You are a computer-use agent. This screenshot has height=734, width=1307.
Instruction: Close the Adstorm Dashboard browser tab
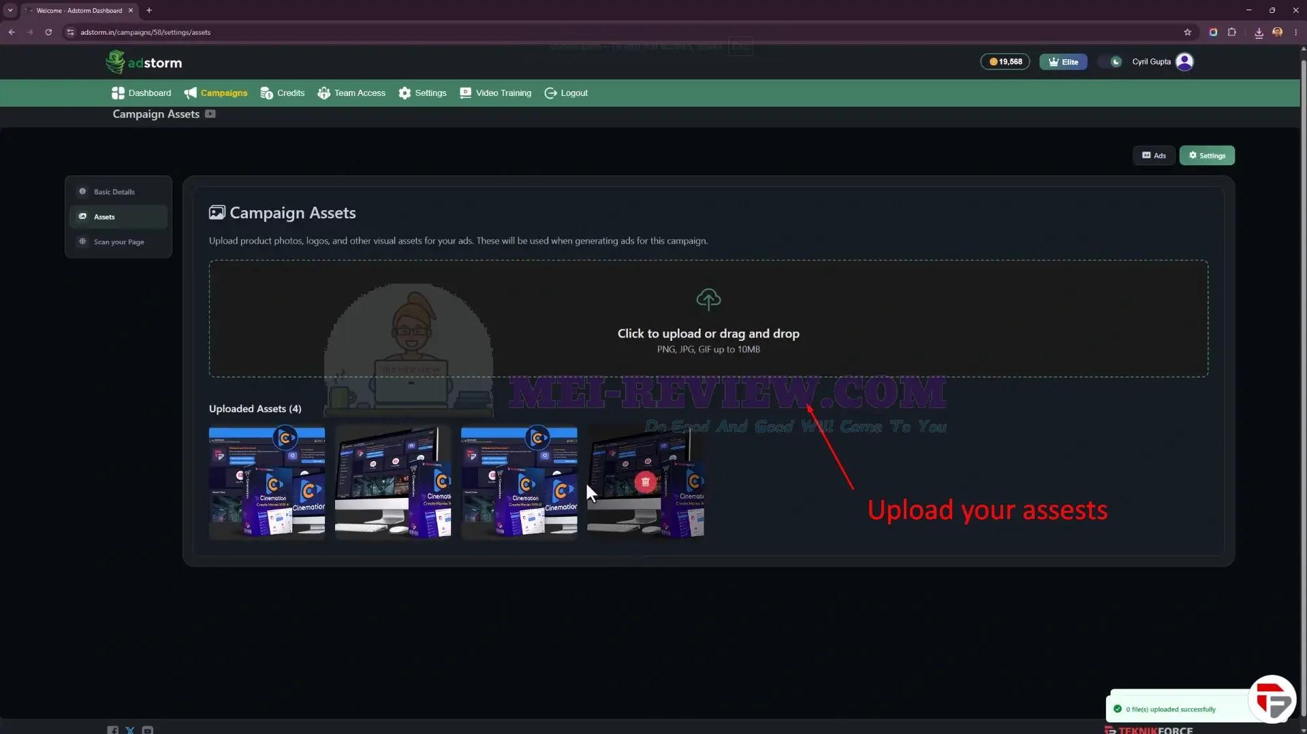tap(131, 10)
